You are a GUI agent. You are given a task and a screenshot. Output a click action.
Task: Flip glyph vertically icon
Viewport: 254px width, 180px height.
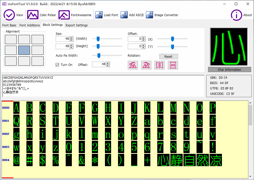pos(173,65)
